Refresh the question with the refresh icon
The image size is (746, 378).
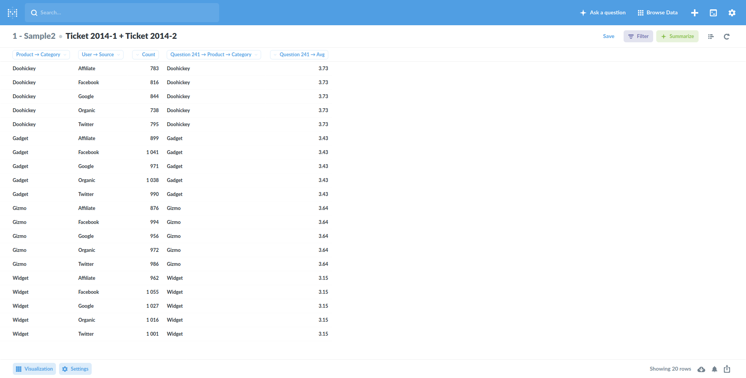[x=727, y=36]
